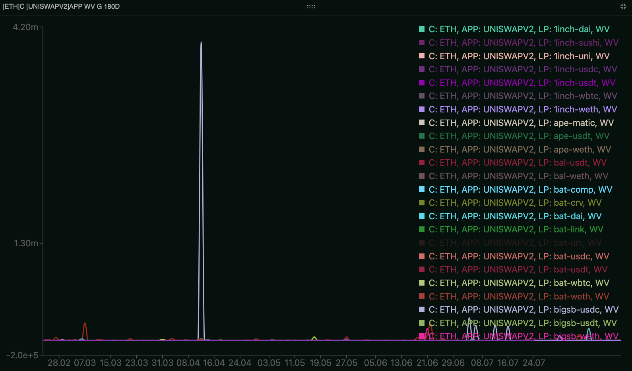Image resolution: width=632 pixels, height=371 pixels.
Task: Toggle the bat-uni series visibility
Action: (x=515, y=243)
